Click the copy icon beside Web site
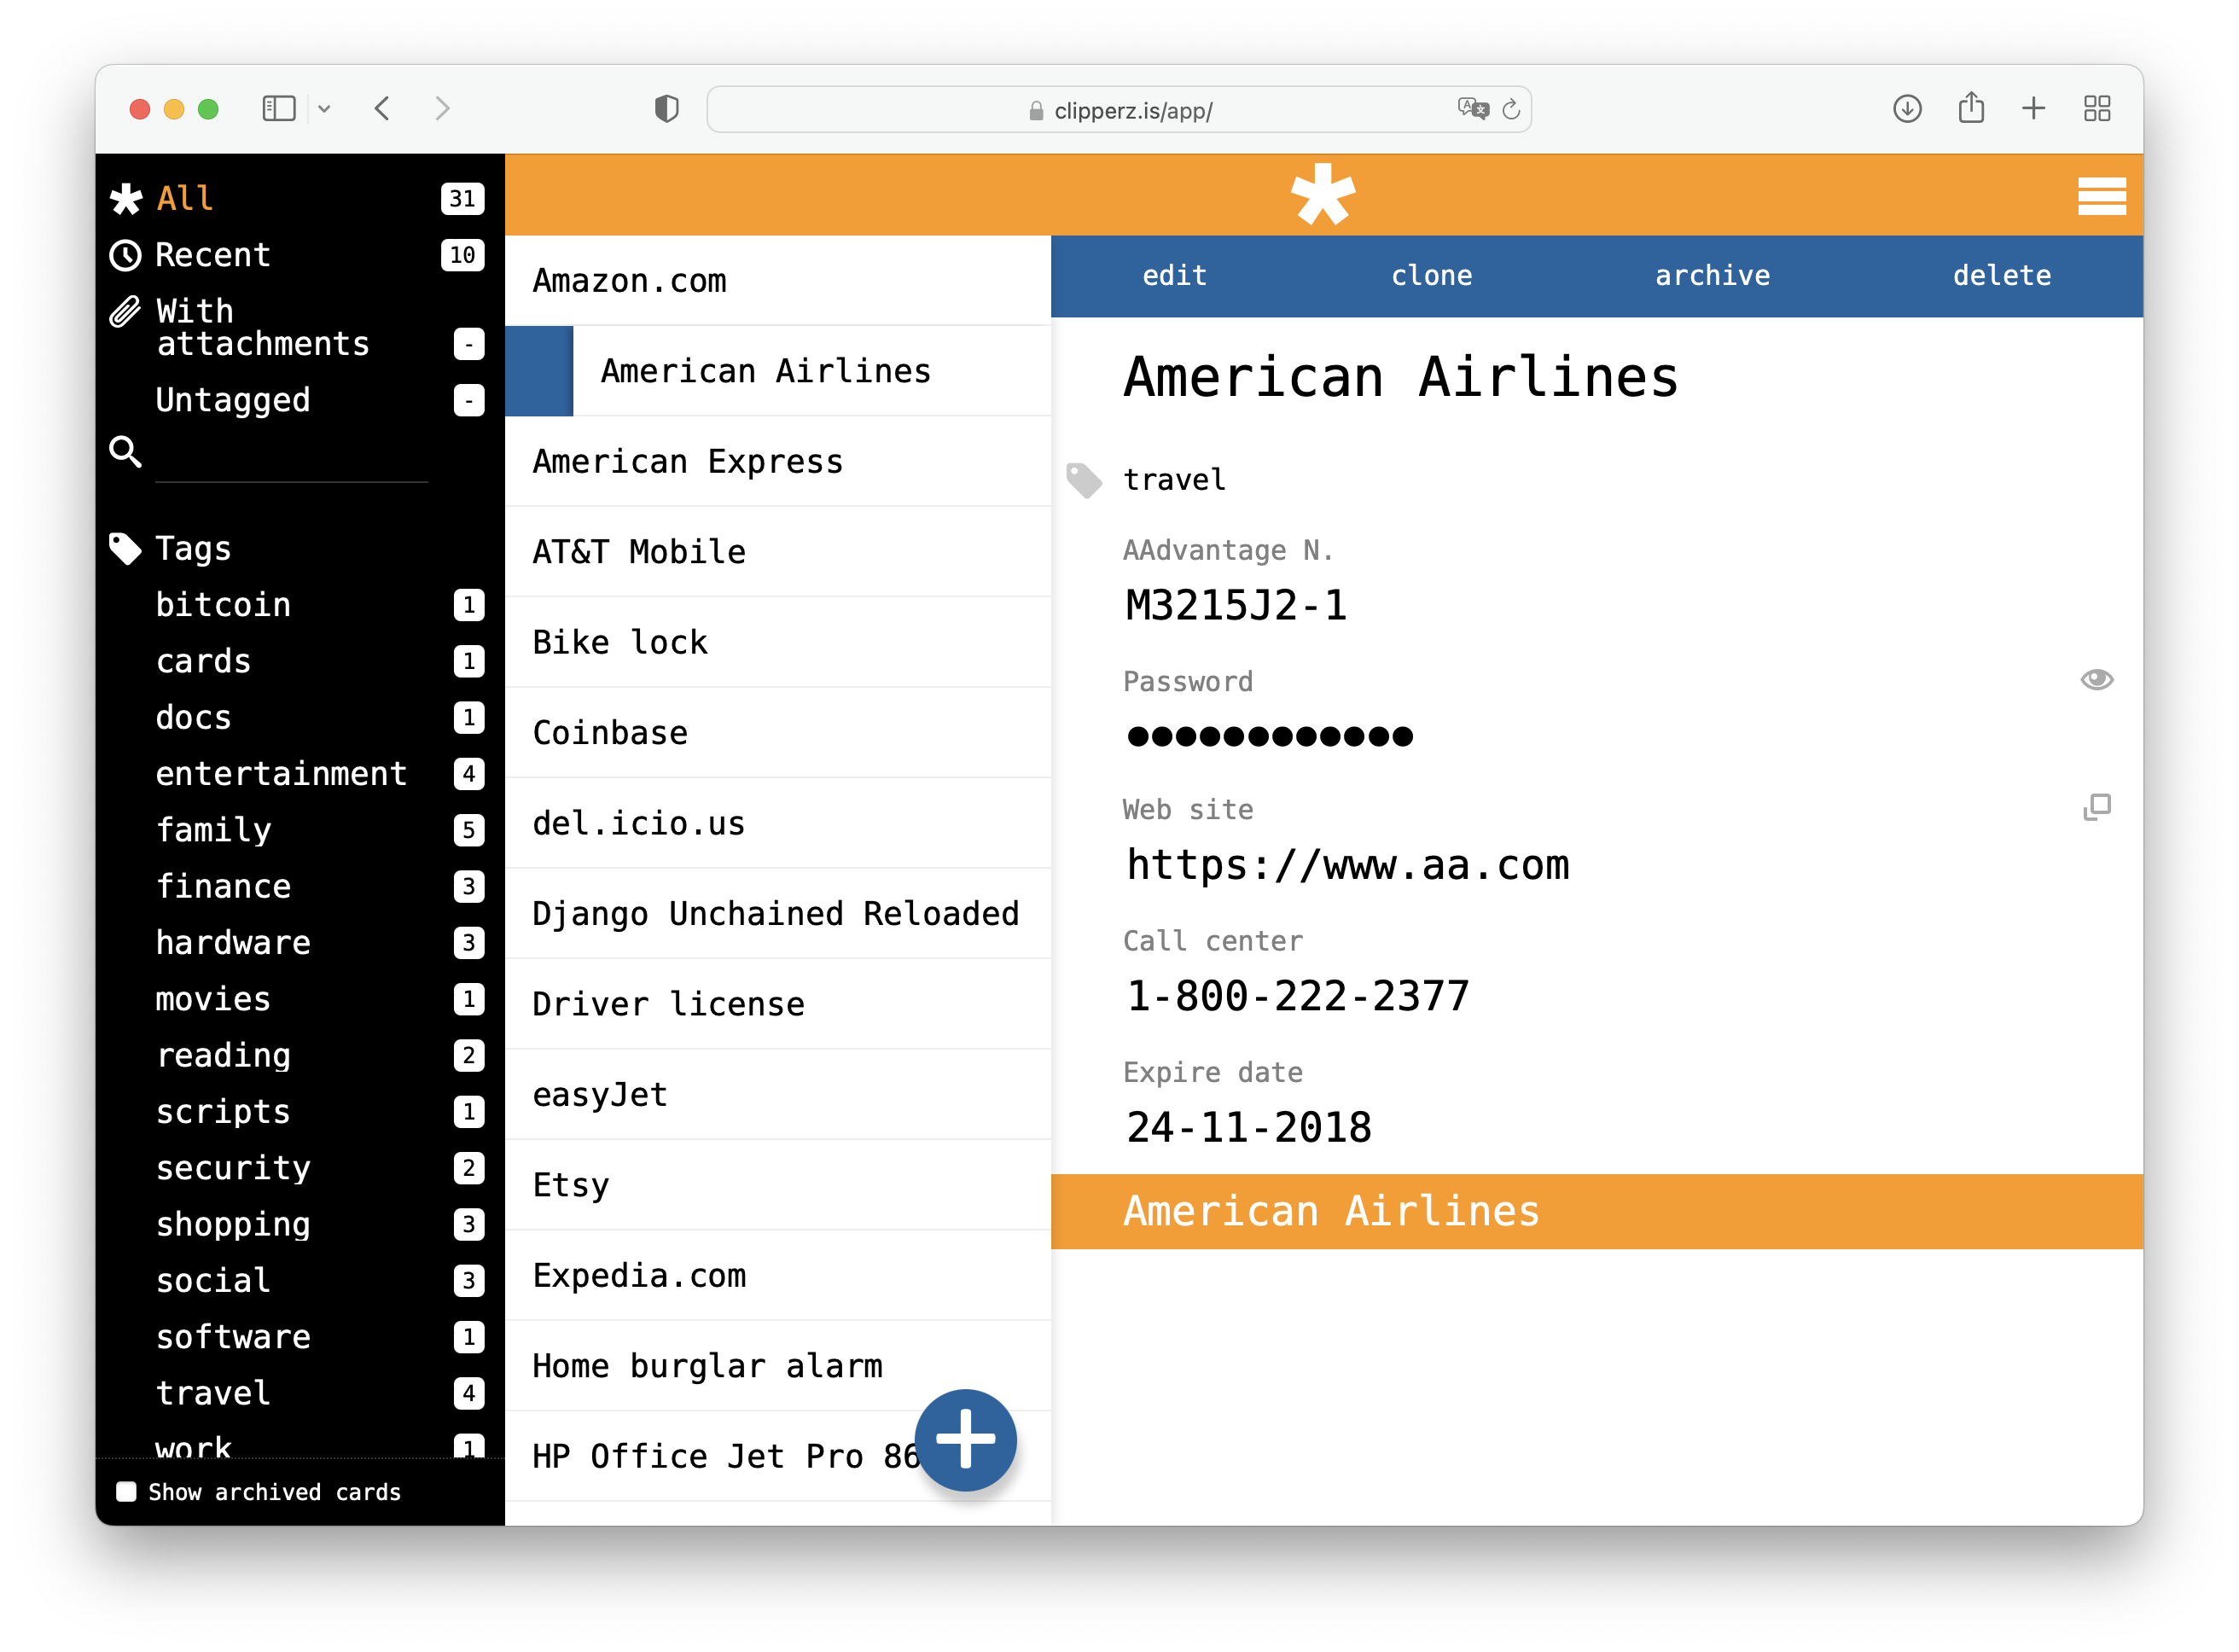 2096,807
